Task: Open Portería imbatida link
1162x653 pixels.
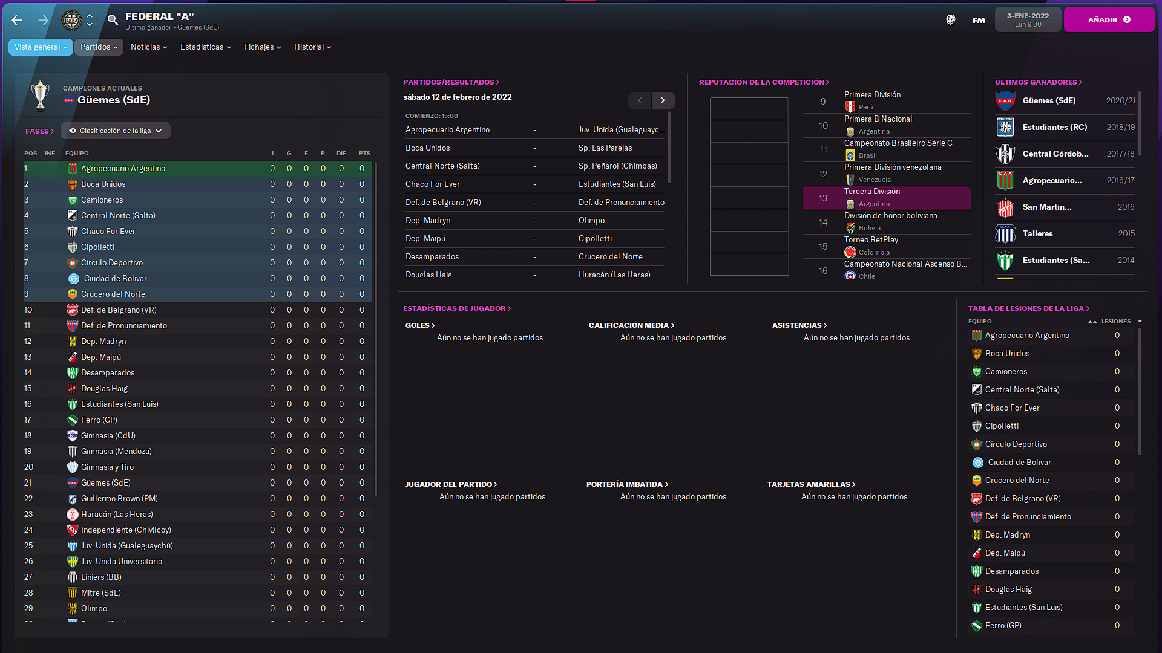Action: point(627,484)
